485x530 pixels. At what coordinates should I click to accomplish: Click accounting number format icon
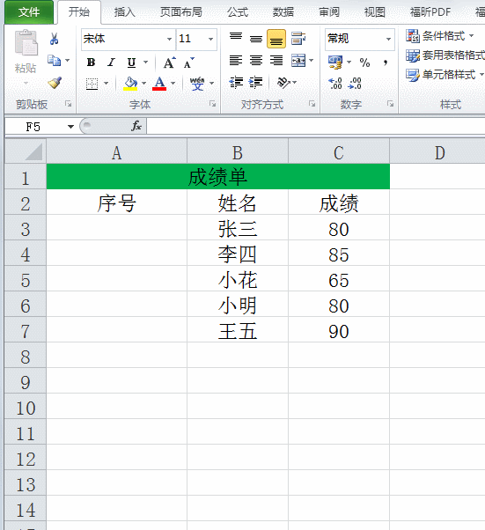tap(335, 63)
